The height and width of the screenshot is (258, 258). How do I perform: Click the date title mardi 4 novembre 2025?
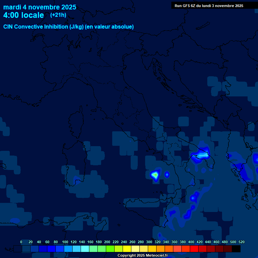(40, 7)
